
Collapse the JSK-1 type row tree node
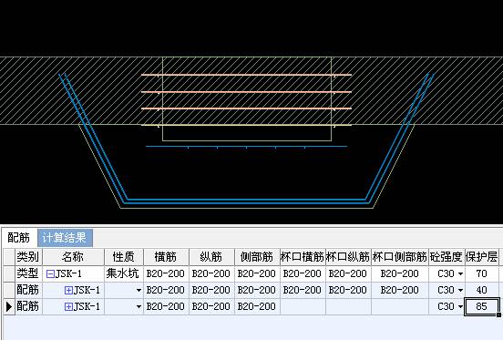(50, 274)
